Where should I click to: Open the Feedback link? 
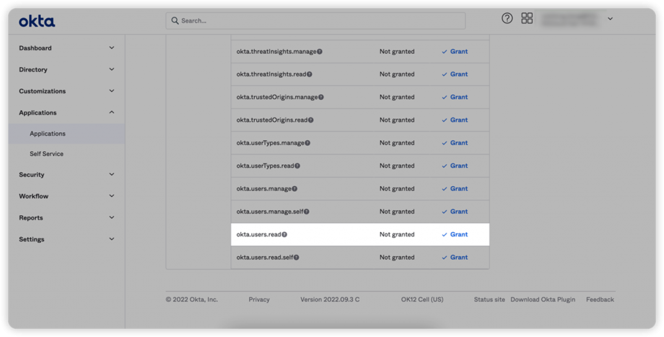point(600,300)
